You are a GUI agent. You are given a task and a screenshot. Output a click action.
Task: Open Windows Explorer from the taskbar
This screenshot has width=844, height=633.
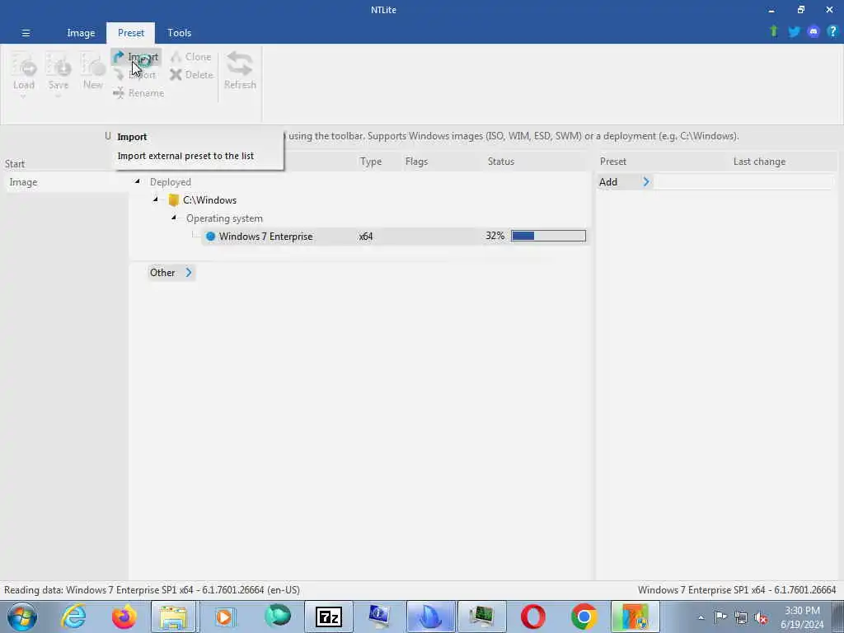pyautogui.click(x=173, y=617)
